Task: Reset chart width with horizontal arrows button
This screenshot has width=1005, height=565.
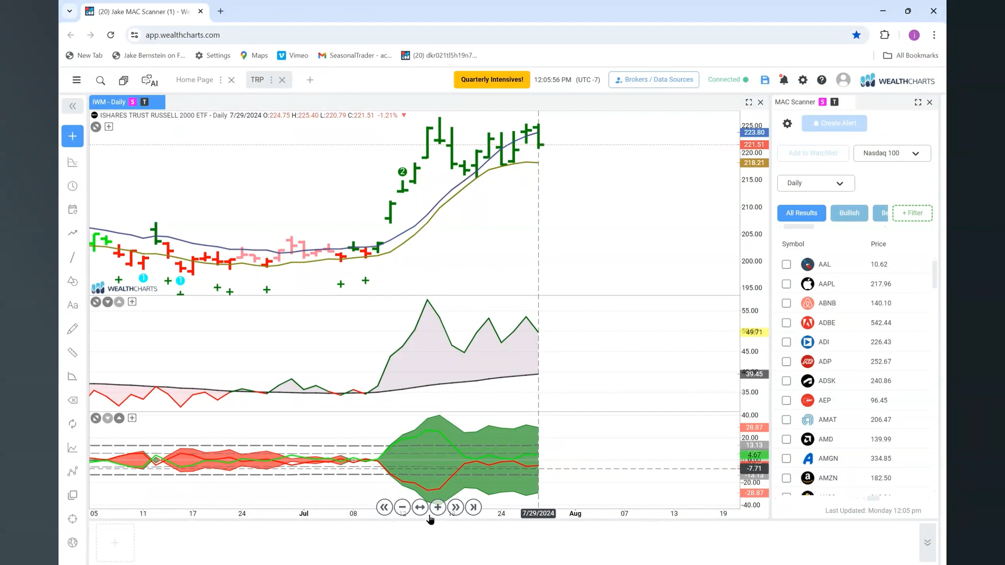Action: pyautogui.click(x=420, y=507)
